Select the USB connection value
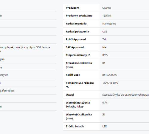Screen dimensions: 149x134 105,32
